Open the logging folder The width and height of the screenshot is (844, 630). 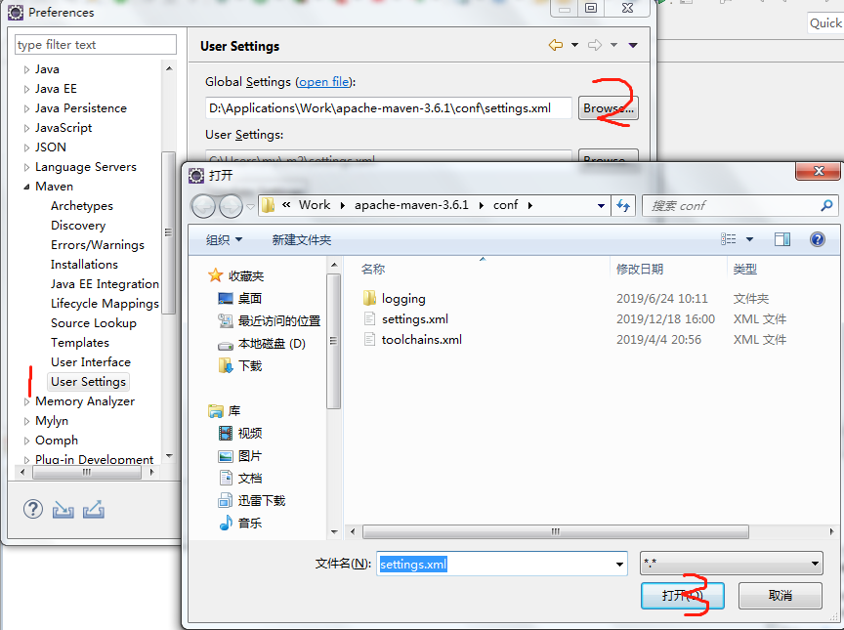402,299
